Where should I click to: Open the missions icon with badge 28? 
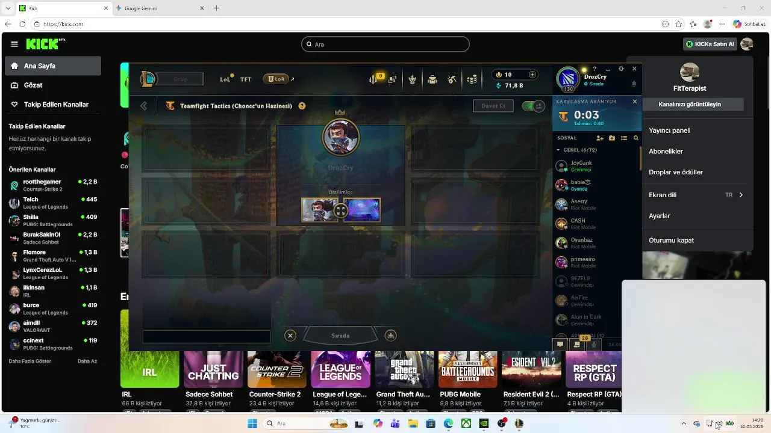(x=577, y=344)
